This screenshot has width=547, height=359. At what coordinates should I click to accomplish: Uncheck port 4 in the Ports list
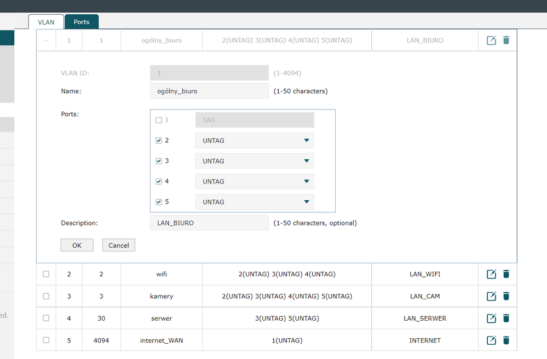click(159, 182)
